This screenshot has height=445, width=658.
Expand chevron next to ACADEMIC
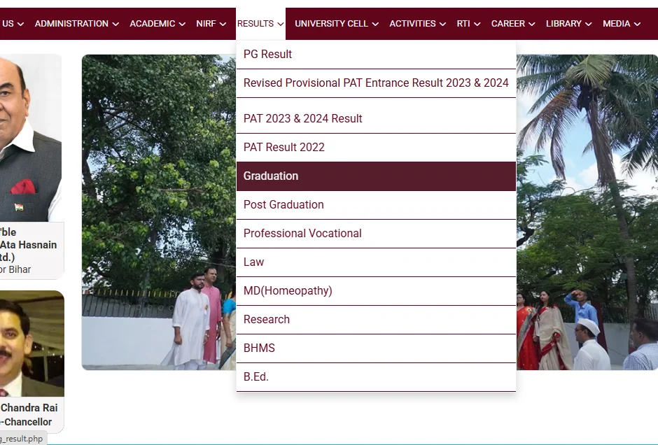coord(182,24)
